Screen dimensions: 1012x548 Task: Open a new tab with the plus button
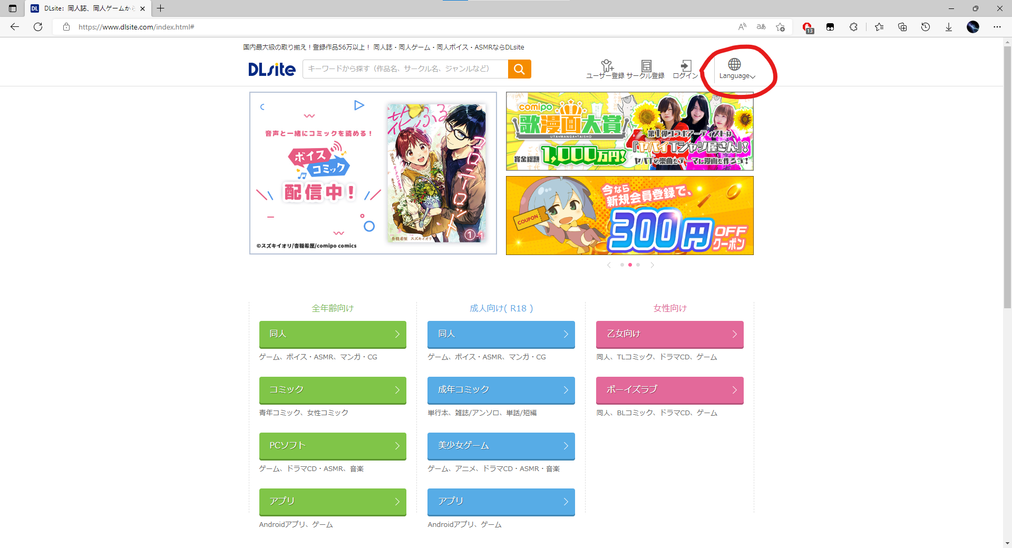click(x=161, y=8)
